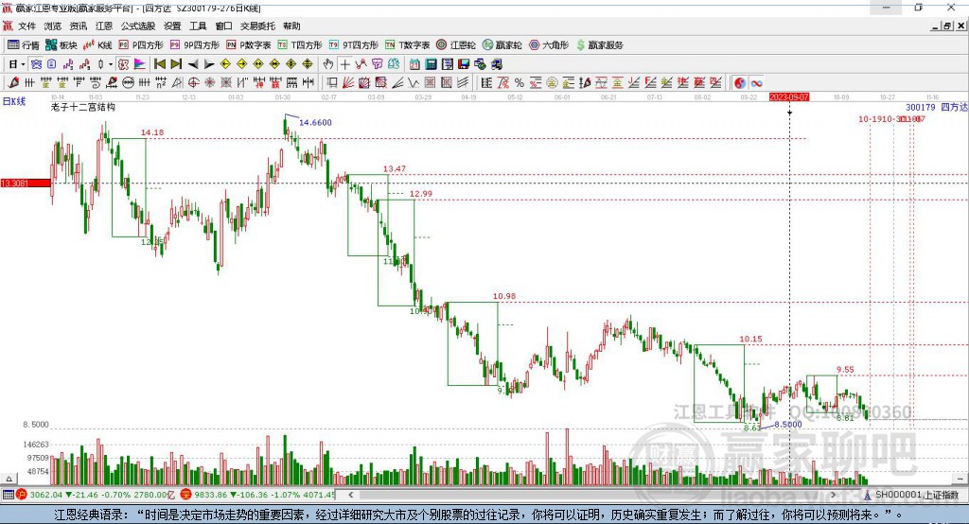Open the 交易委托 menu

click(257, 26)
